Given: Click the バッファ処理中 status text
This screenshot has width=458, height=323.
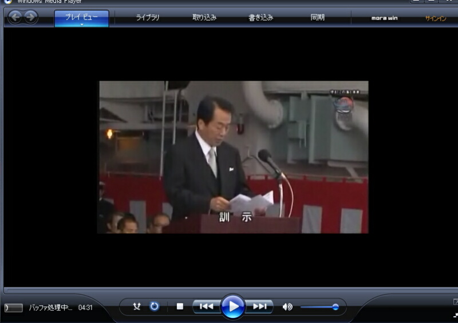Looking at the screenshot, I should tap(50, 308).
